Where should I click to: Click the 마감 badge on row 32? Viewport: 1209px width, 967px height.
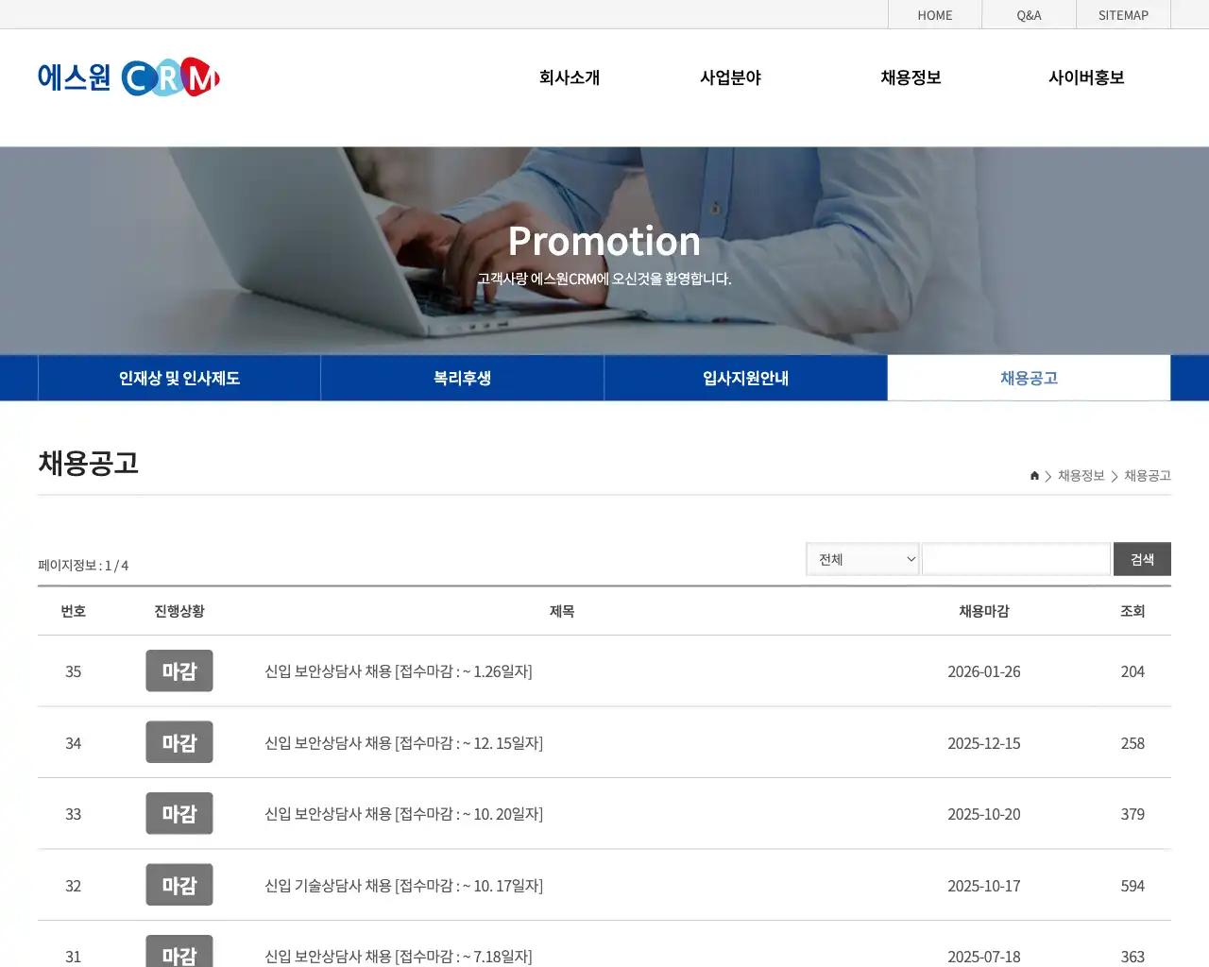[179, 885]
